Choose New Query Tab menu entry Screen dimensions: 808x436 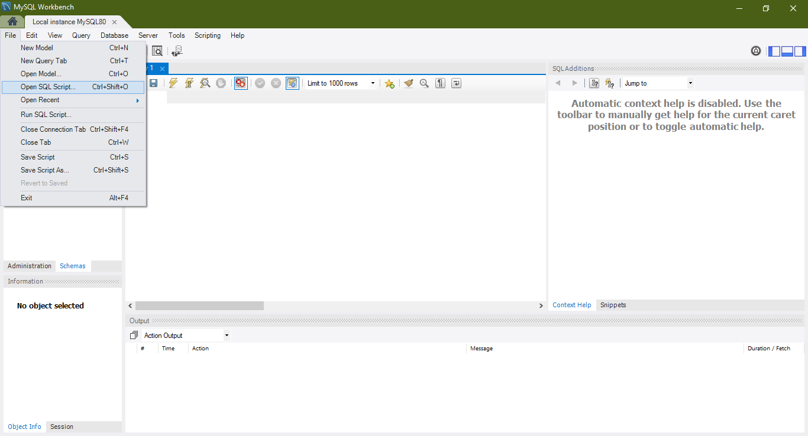(x=73, y=61)
